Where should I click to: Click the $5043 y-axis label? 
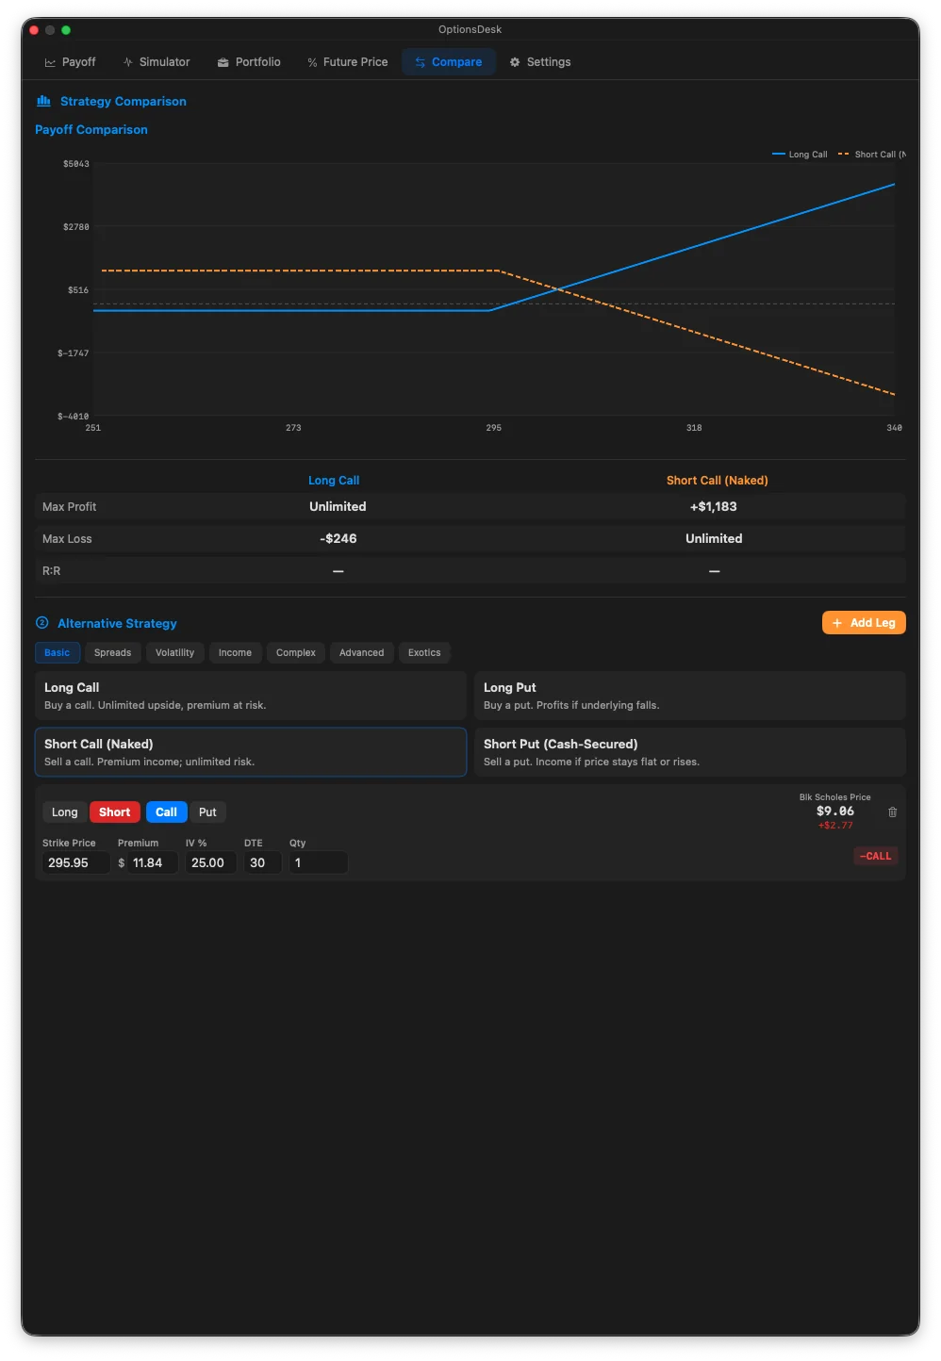76,164
